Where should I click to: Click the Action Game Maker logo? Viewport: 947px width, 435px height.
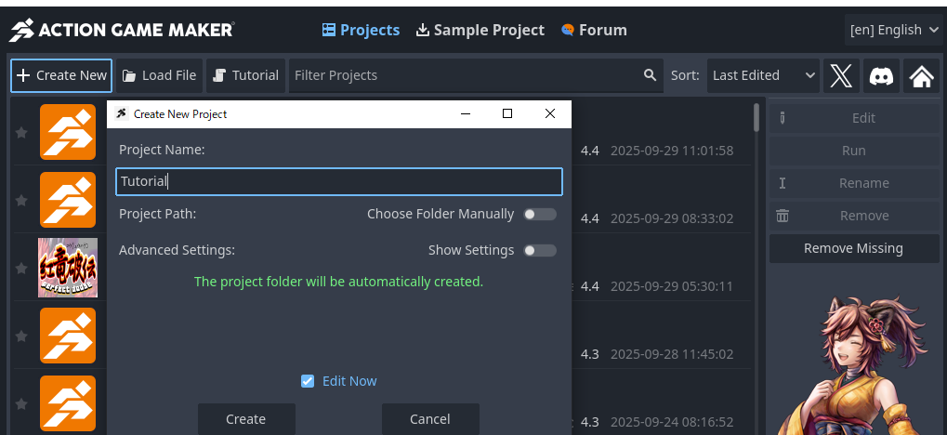click(x=122, y=30)
